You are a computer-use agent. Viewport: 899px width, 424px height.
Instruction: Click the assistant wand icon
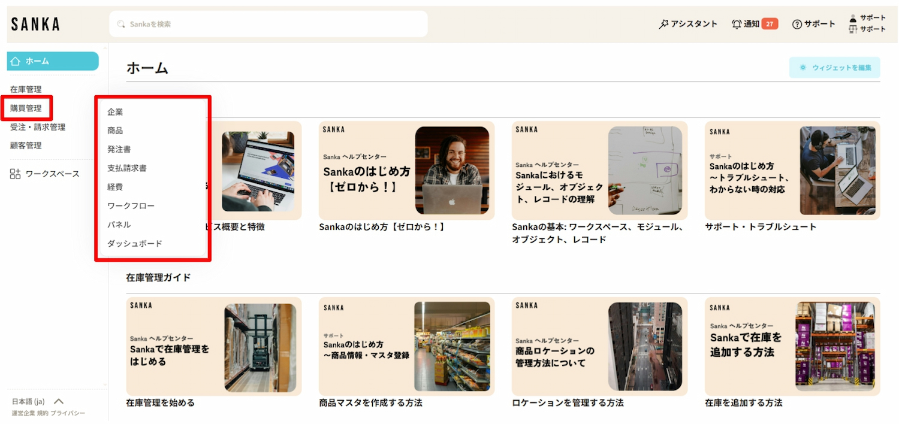coord(663,24)
